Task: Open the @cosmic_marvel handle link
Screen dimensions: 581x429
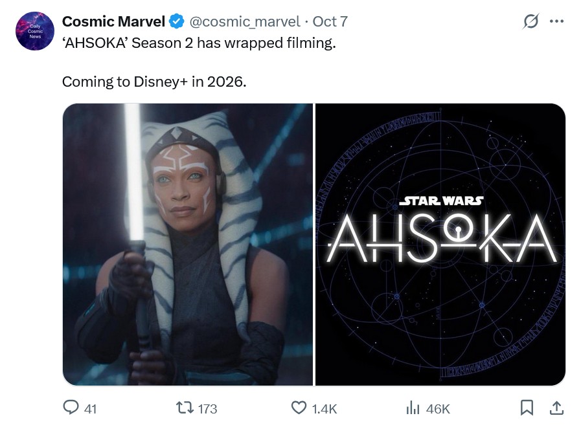Action: [244, 21]
